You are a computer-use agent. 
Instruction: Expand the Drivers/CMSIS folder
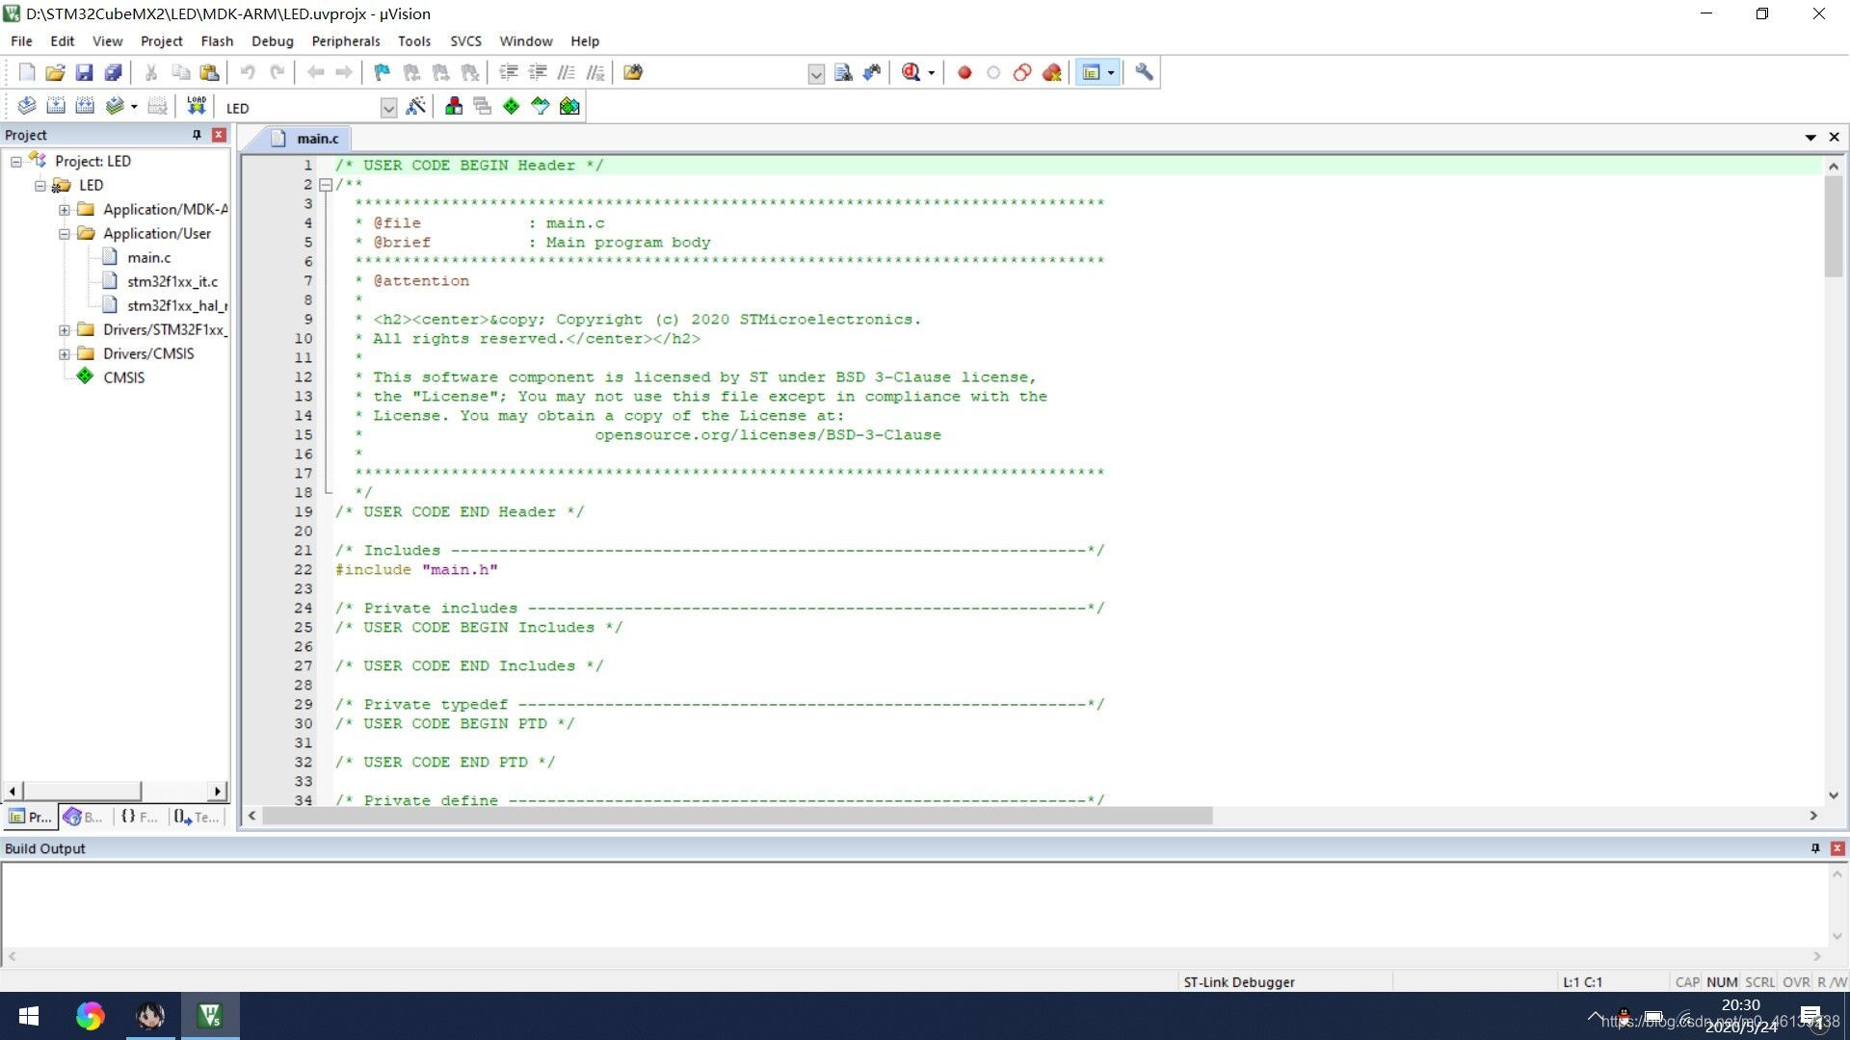pos(65,353)
